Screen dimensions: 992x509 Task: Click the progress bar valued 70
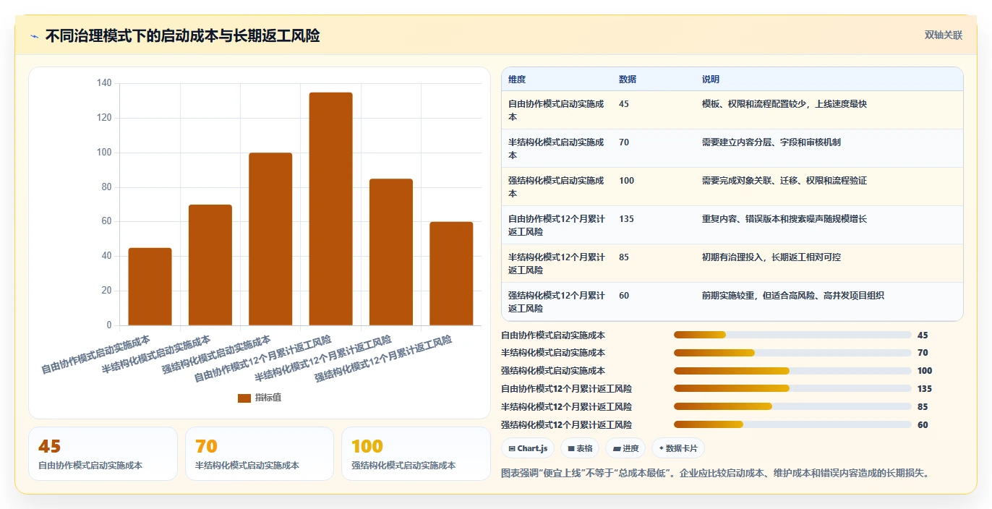792,353
